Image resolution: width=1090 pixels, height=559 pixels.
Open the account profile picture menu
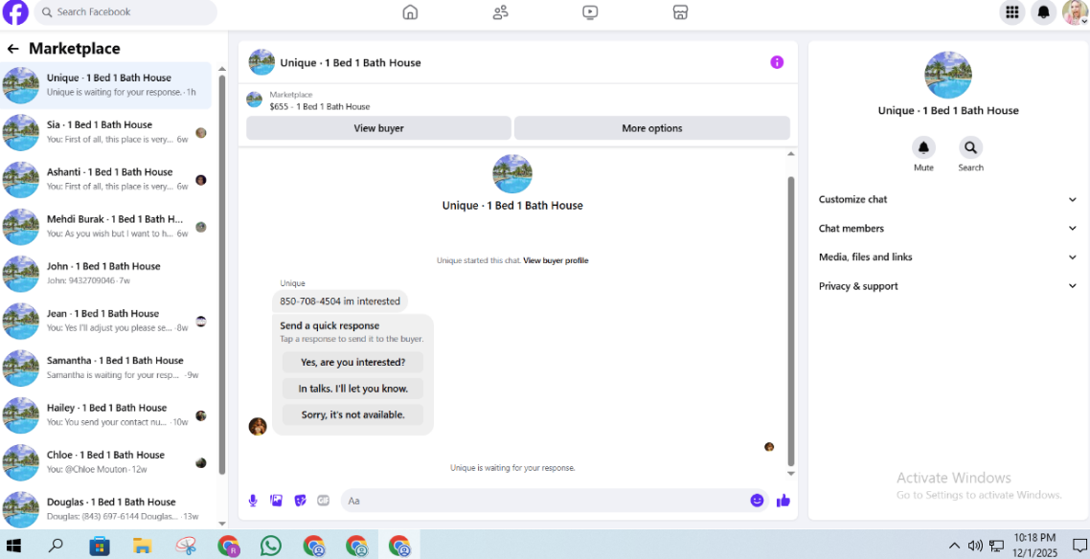1075,12
